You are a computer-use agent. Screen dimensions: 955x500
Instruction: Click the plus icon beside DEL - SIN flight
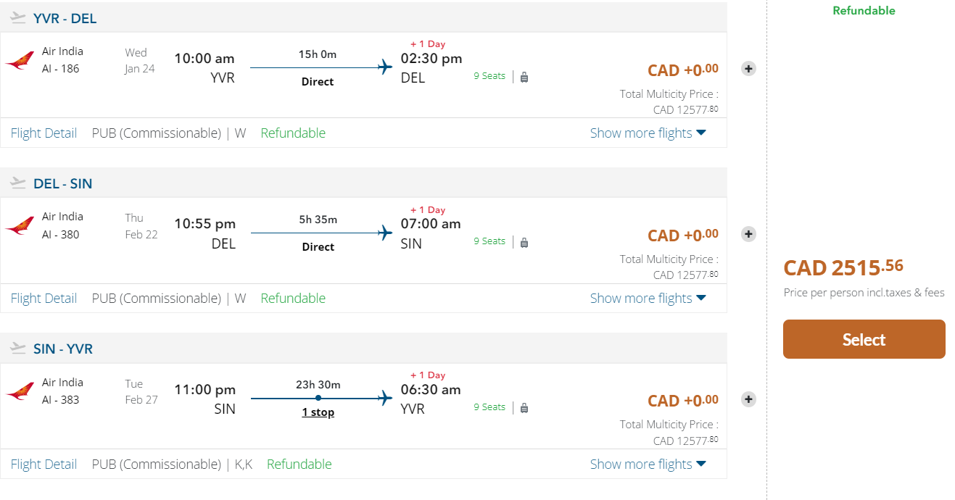point(749,234)
